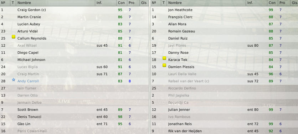Select Craig Gordon (c) player row
This screenshot has width=298, height=134.
pos(74,10)
